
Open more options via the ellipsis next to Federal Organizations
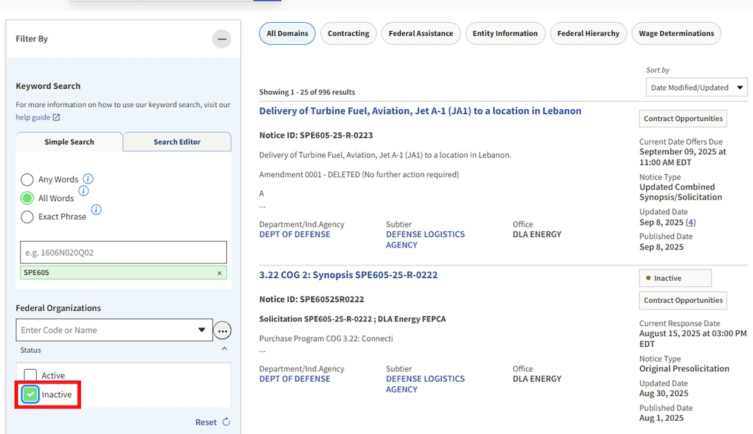[x=222, y=330]
